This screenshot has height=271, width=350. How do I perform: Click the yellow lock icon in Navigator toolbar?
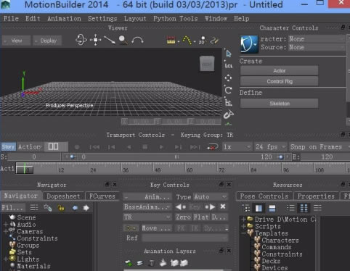[61, 208]
